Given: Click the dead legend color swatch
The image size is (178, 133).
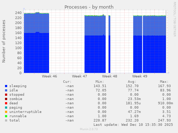Looking at the screenshot, I should coord(6,103).
